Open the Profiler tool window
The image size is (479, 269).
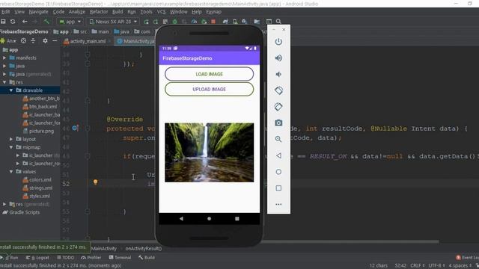[x=91, y=258]
